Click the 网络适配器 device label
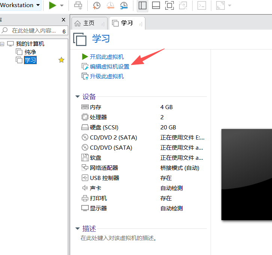The height and width of the screenshot is (255, 272). point(104,168)
